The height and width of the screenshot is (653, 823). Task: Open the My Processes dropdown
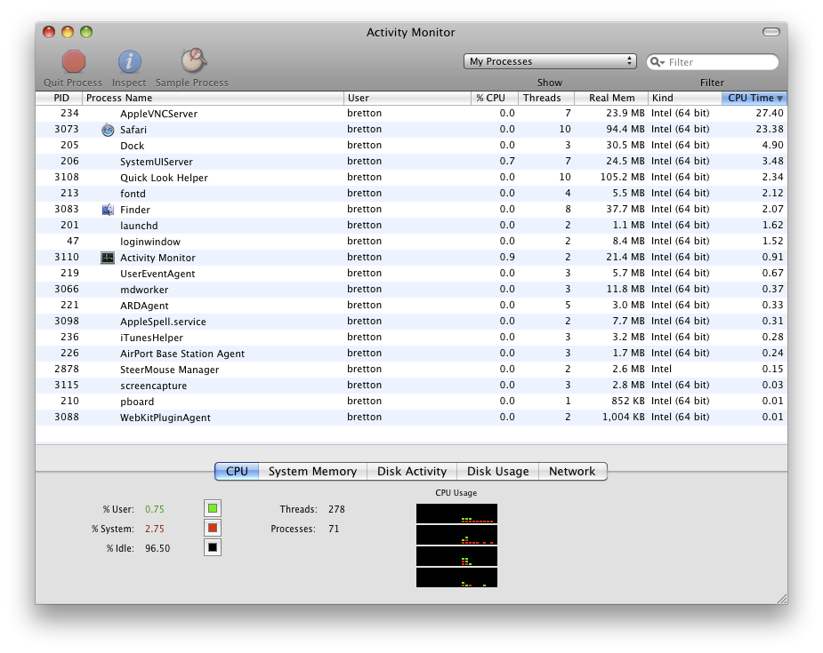550,61
